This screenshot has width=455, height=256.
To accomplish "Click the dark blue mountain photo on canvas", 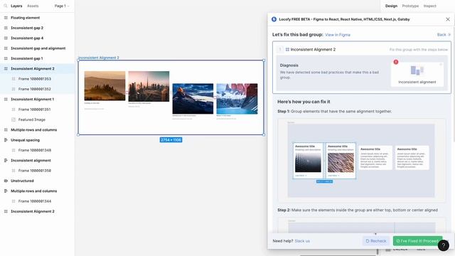I will pyautogui.click(x=193, y=99).
